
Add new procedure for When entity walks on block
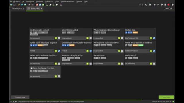[x=56, y=64]
